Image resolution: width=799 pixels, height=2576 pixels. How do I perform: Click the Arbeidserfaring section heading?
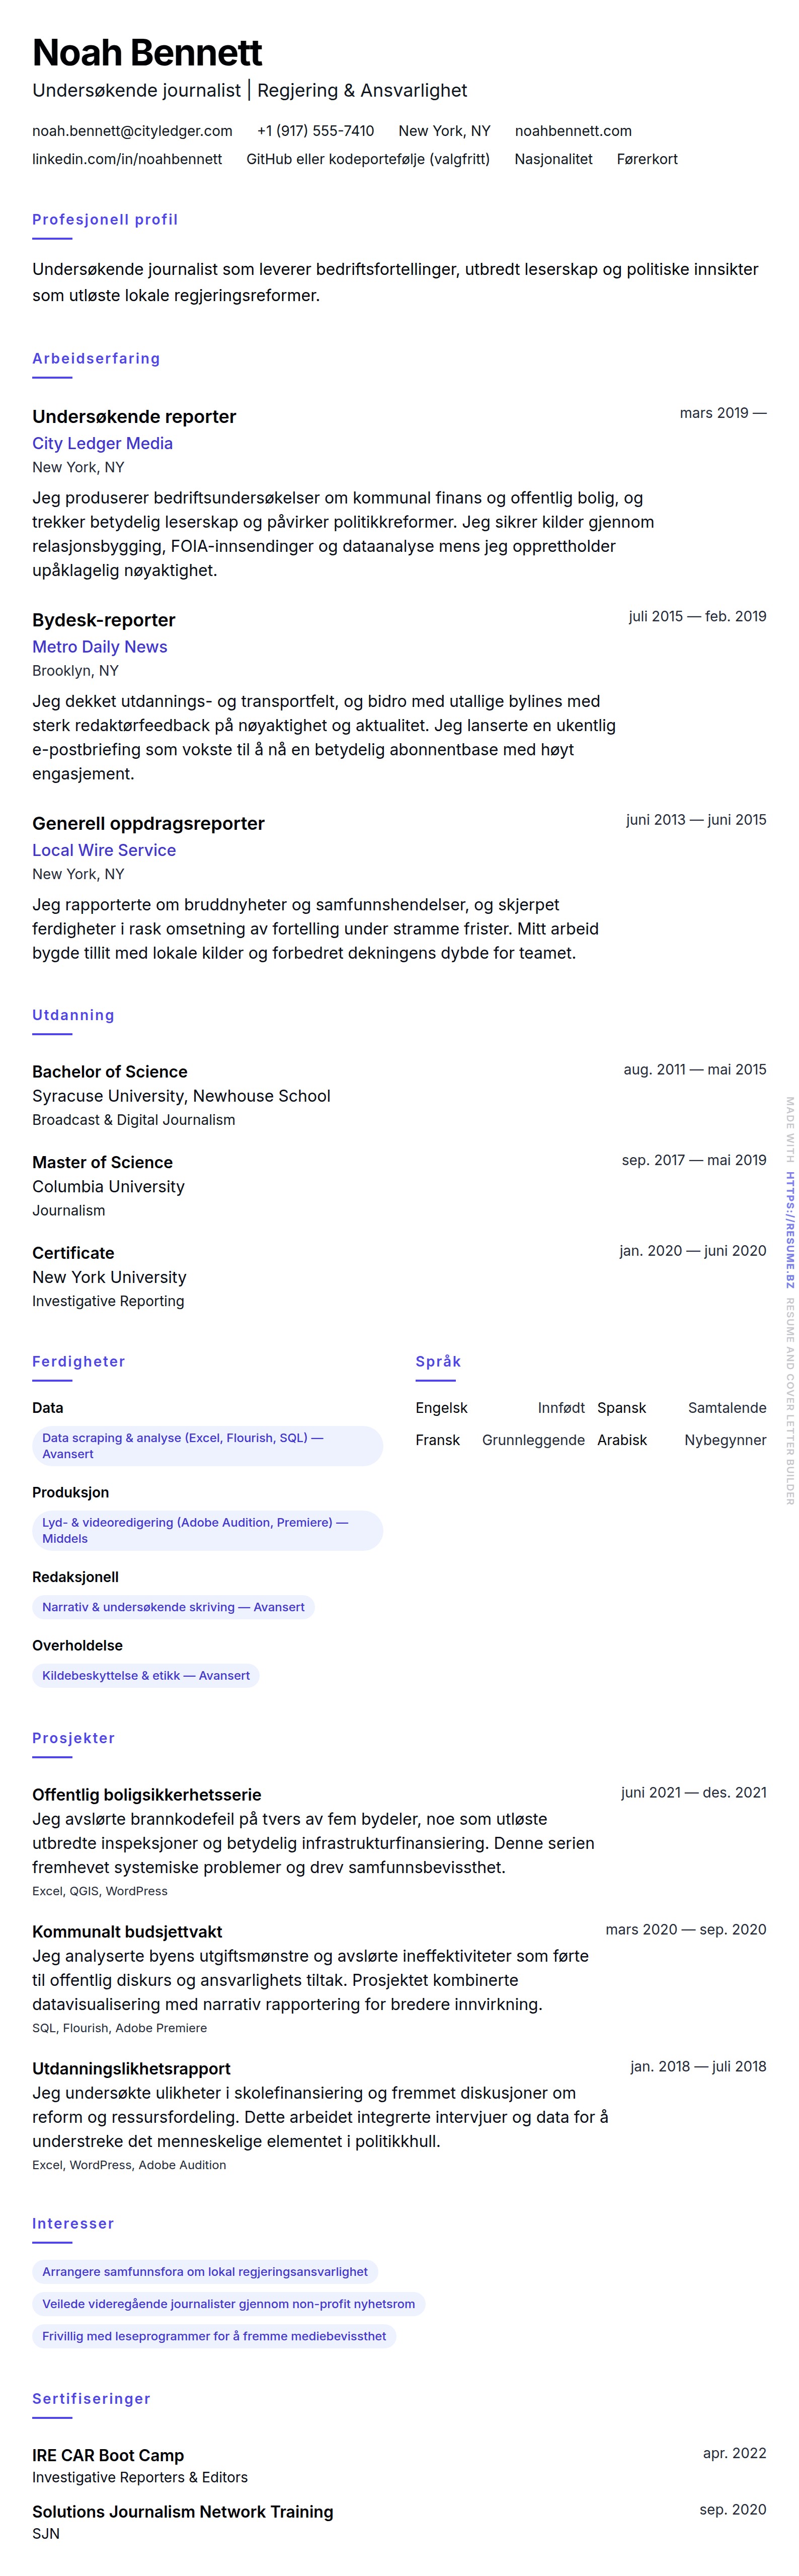coord(96,358)
